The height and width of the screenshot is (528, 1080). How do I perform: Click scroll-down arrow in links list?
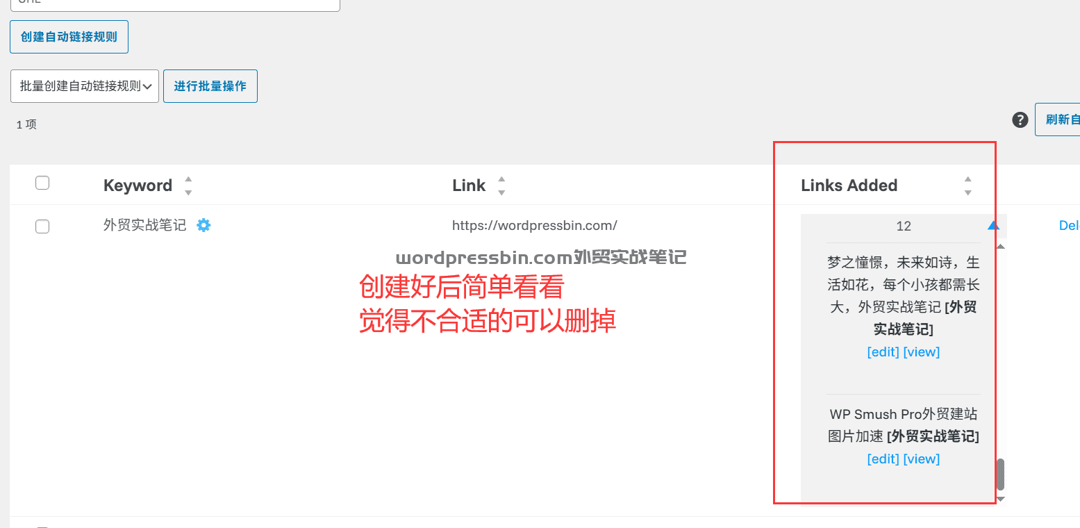tap(1001, 498)
